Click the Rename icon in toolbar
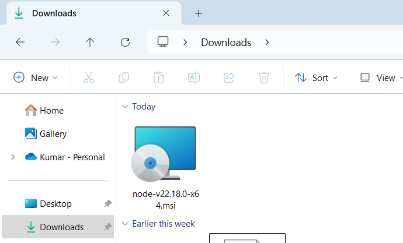Image resolution: width=403 pixels, height=243 pixels. (194, 78)
